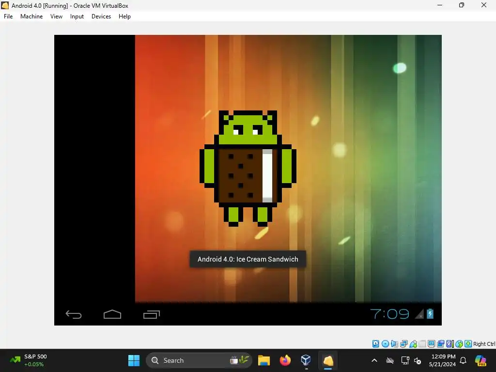Open the Windows Start menu
496x372 pixels.
coord(134,360)
